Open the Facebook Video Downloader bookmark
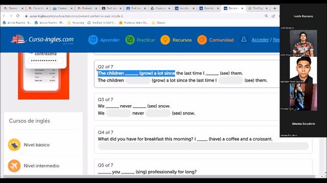 (x=133, y=23)
